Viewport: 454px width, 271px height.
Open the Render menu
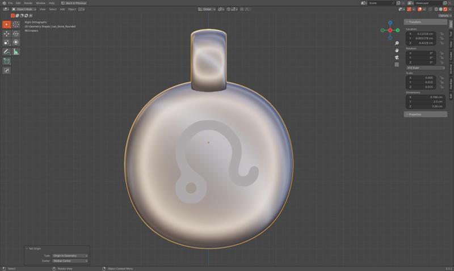click(x=28, y=3)
